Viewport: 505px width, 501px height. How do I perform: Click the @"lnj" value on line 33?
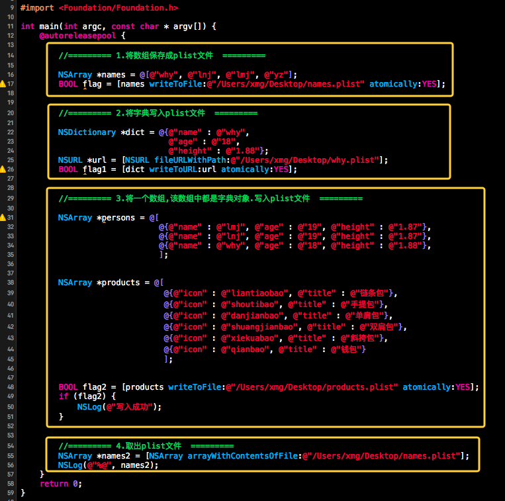pyautogui.click(x=230, y=237)
